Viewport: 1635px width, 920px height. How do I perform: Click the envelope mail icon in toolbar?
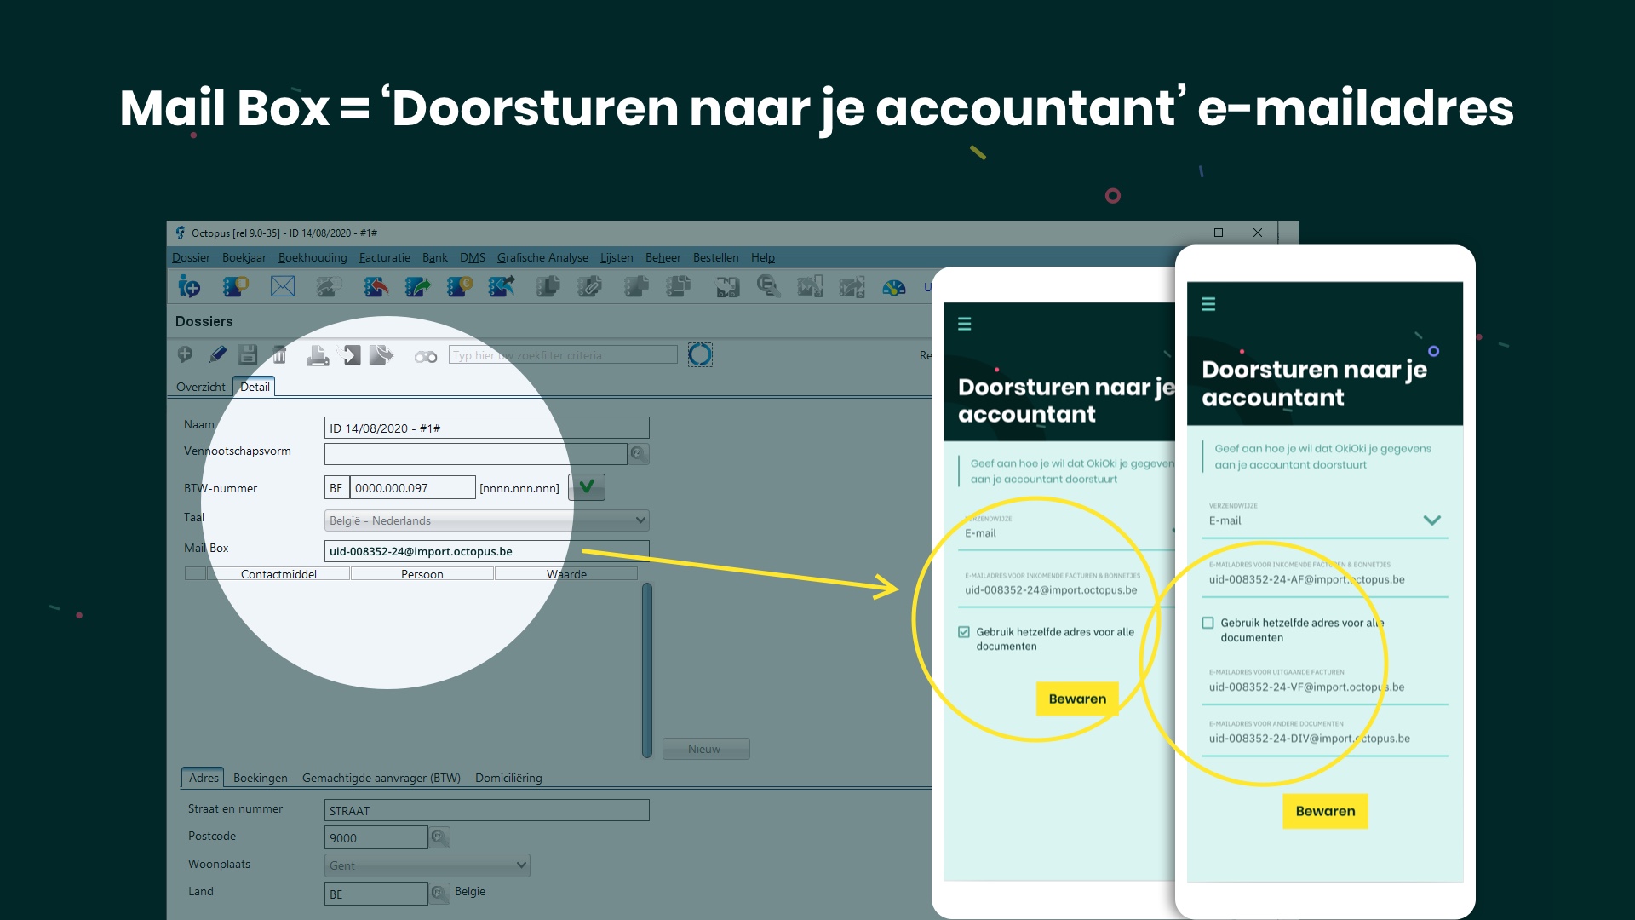point(283,287)
